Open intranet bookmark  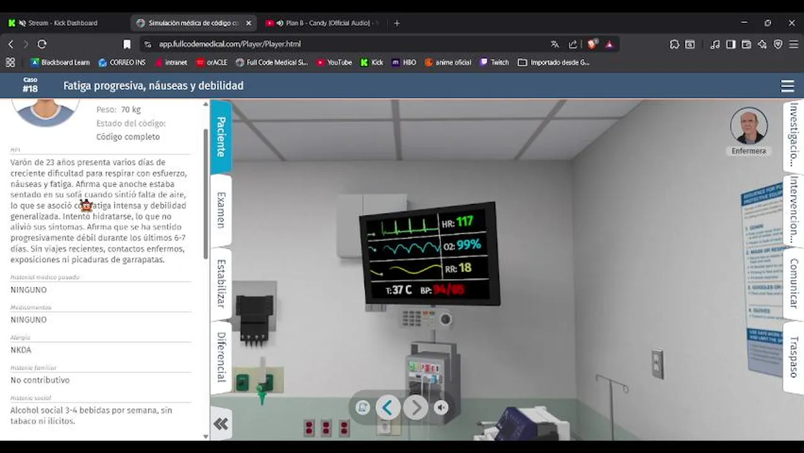[170, 62]
